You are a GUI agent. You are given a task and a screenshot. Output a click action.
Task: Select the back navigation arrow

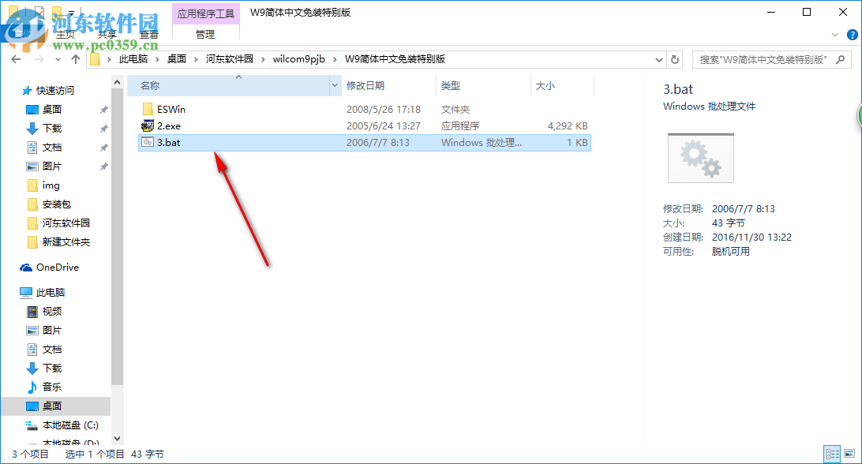16,58
